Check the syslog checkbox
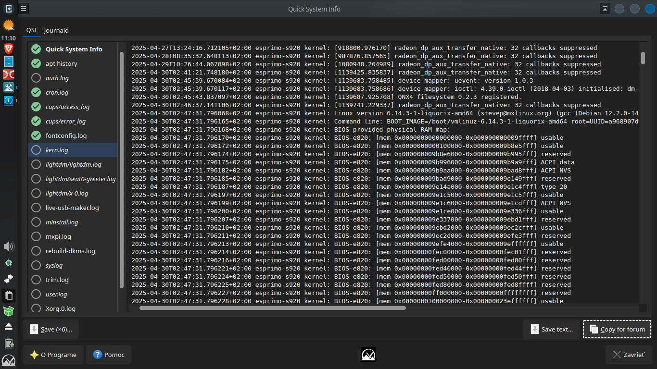 pos(36,265)
